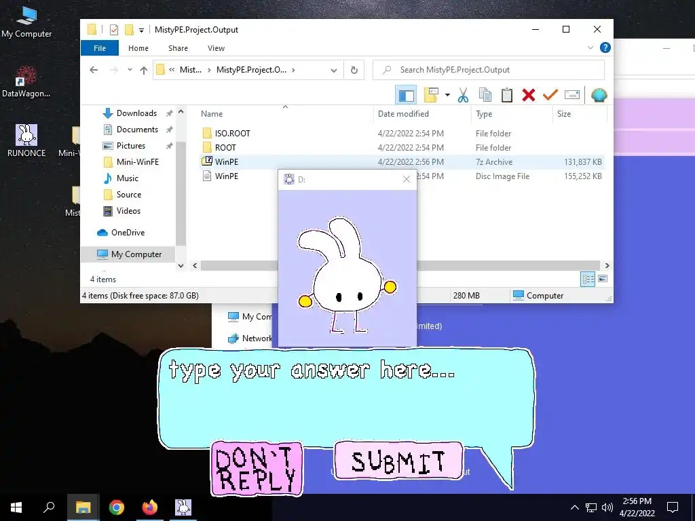
Task: Click the Cut scissors icon
Action: (463, 95)
